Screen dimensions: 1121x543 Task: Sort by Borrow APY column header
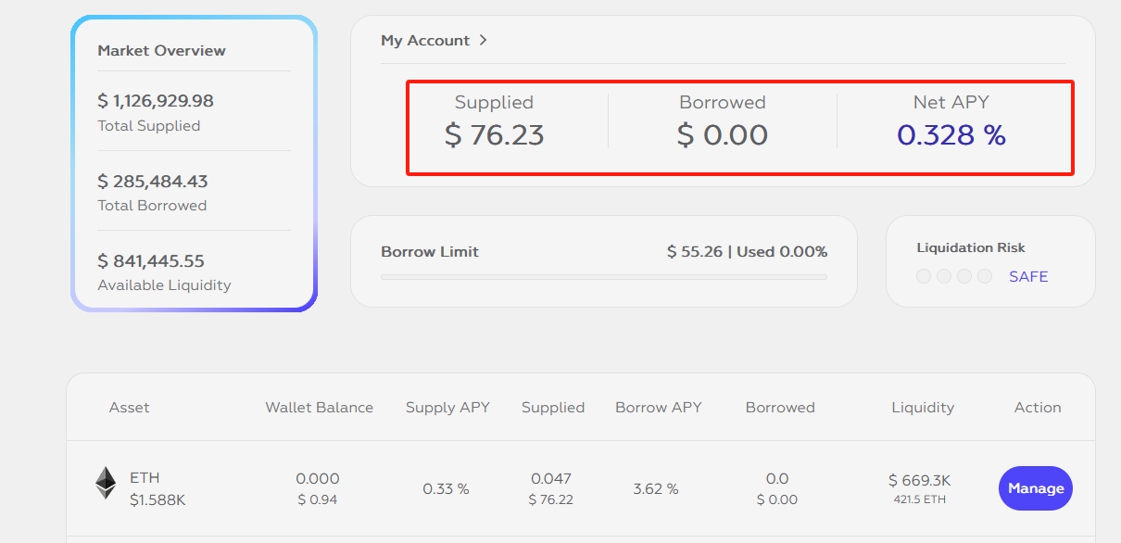tap(658, 408)
